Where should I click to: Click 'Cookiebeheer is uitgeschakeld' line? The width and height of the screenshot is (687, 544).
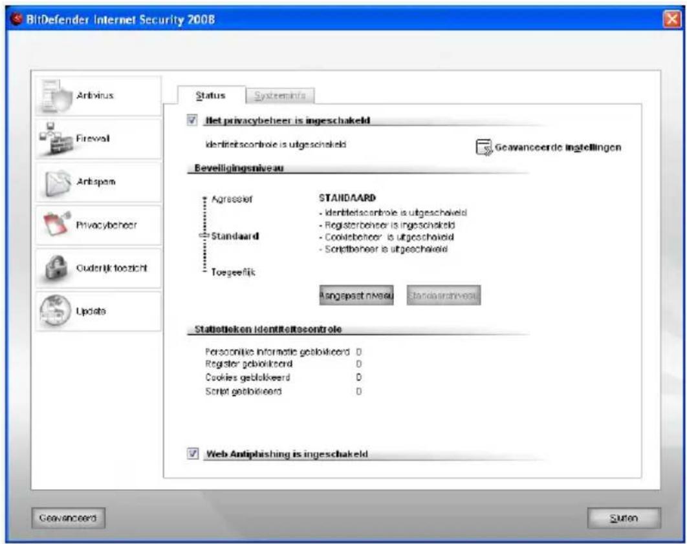(386, 236)
